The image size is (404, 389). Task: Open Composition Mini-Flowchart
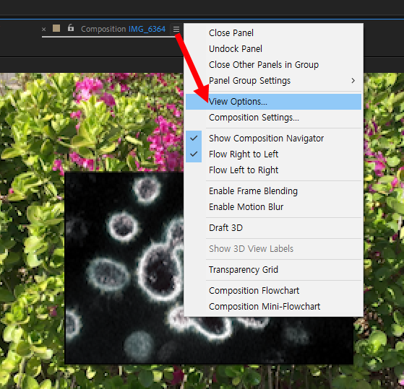pos(273,307)
